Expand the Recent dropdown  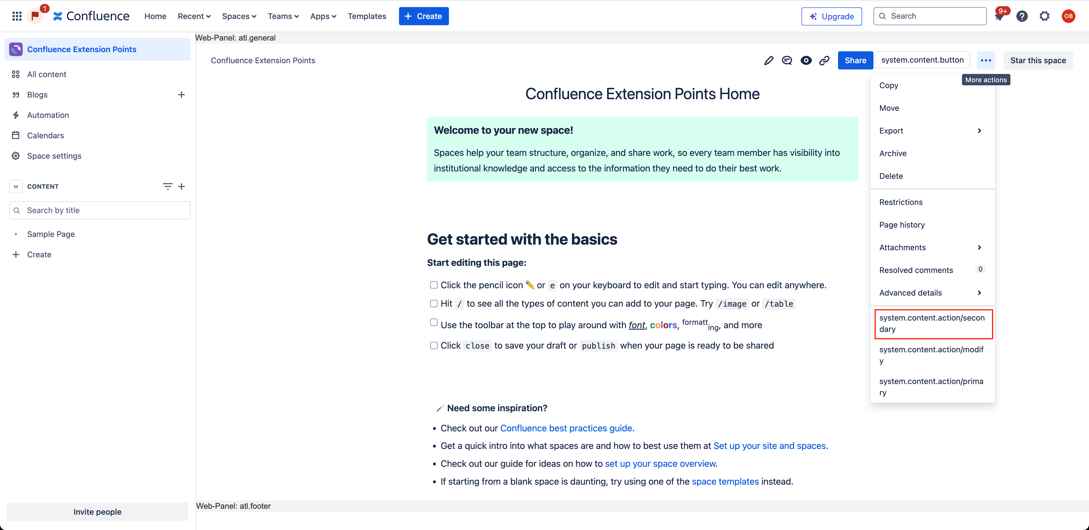click(x=194, y=16)
